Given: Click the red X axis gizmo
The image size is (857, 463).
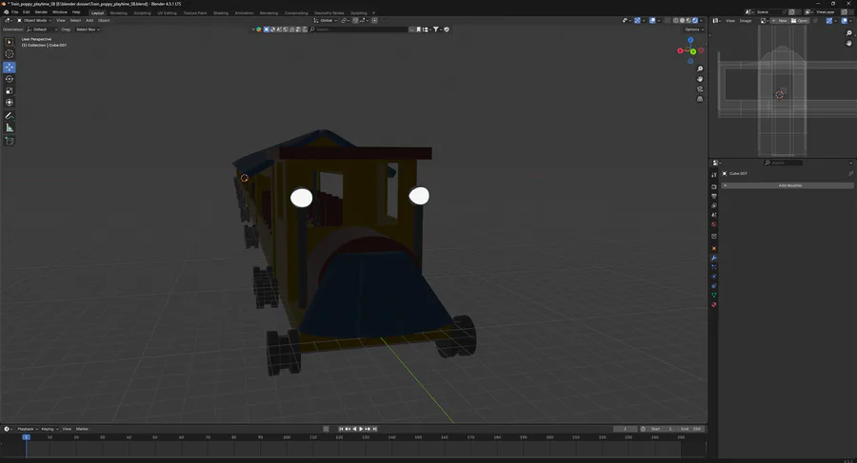Looking at the screenshot, I should (x=681, y=50).
